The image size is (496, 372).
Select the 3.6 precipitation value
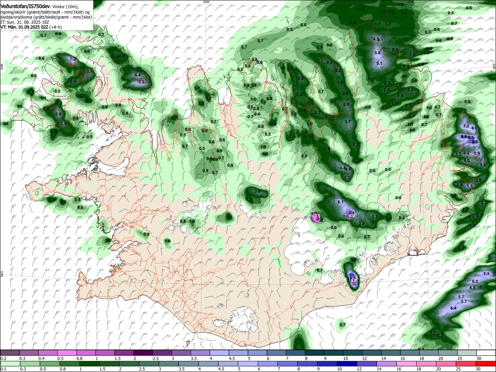tap(483, 165)
